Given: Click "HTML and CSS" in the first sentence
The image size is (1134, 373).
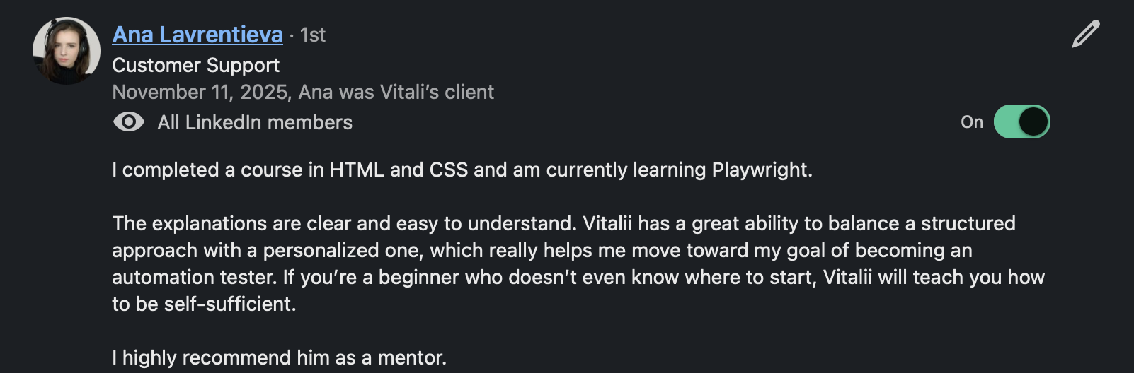Looking at the screenshot, I should [399, 170].
